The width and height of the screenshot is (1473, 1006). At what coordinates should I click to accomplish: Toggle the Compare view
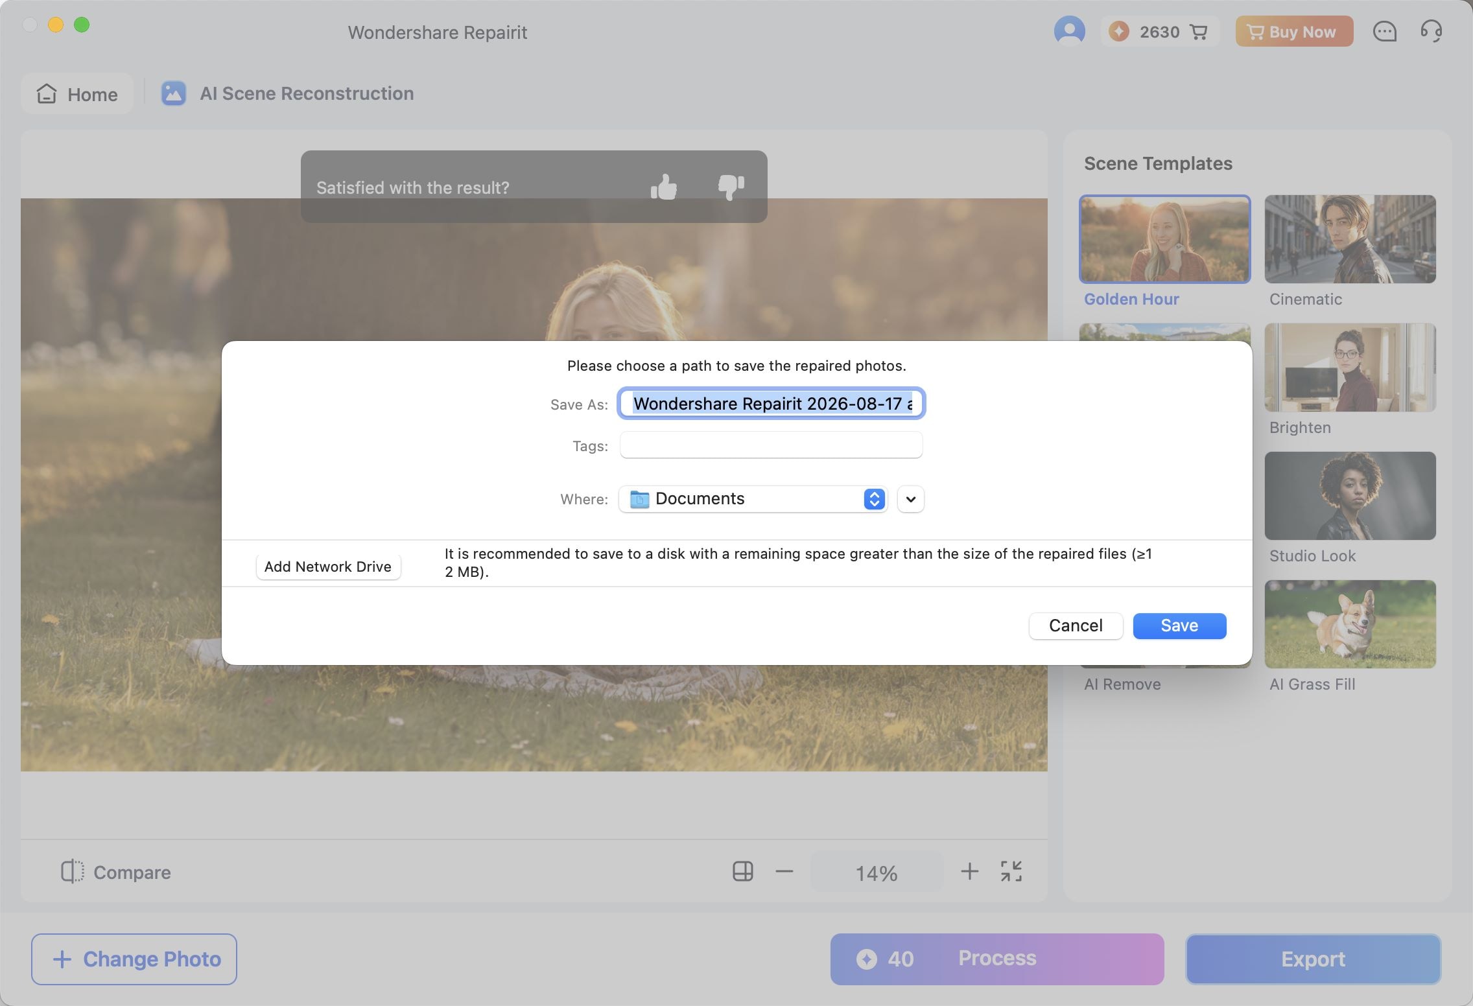(115, 872)
